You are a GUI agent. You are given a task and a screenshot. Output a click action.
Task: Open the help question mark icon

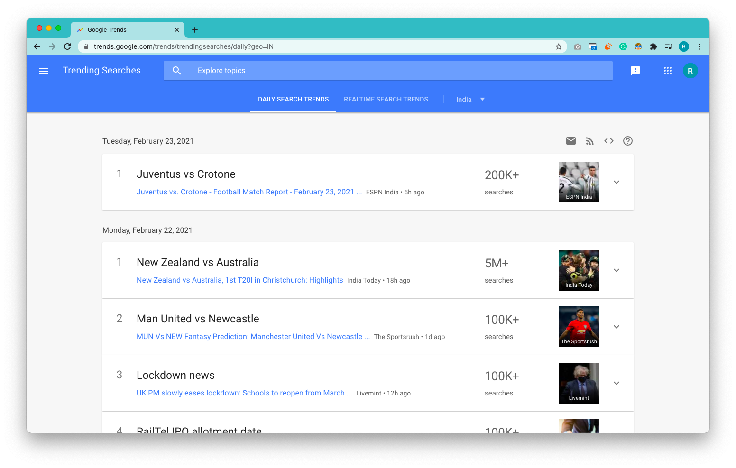coord(628,141)
